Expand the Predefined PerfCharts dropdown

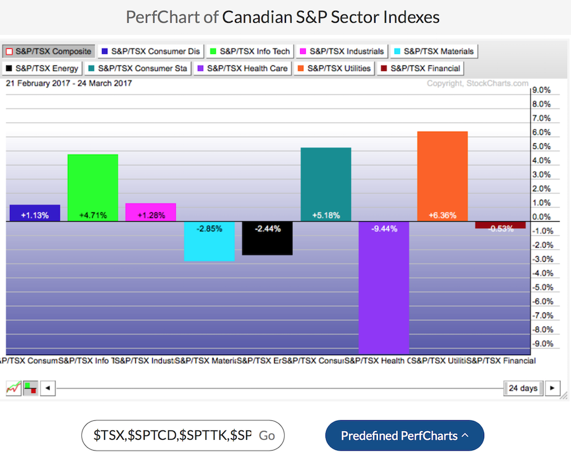coord(404,436)
